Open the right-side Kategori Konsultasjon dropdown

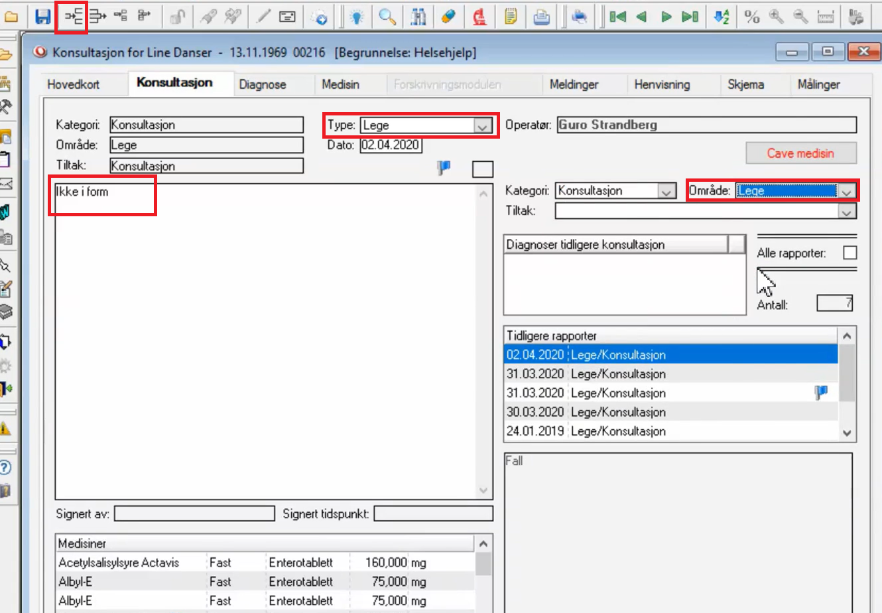tap(666, 191)
